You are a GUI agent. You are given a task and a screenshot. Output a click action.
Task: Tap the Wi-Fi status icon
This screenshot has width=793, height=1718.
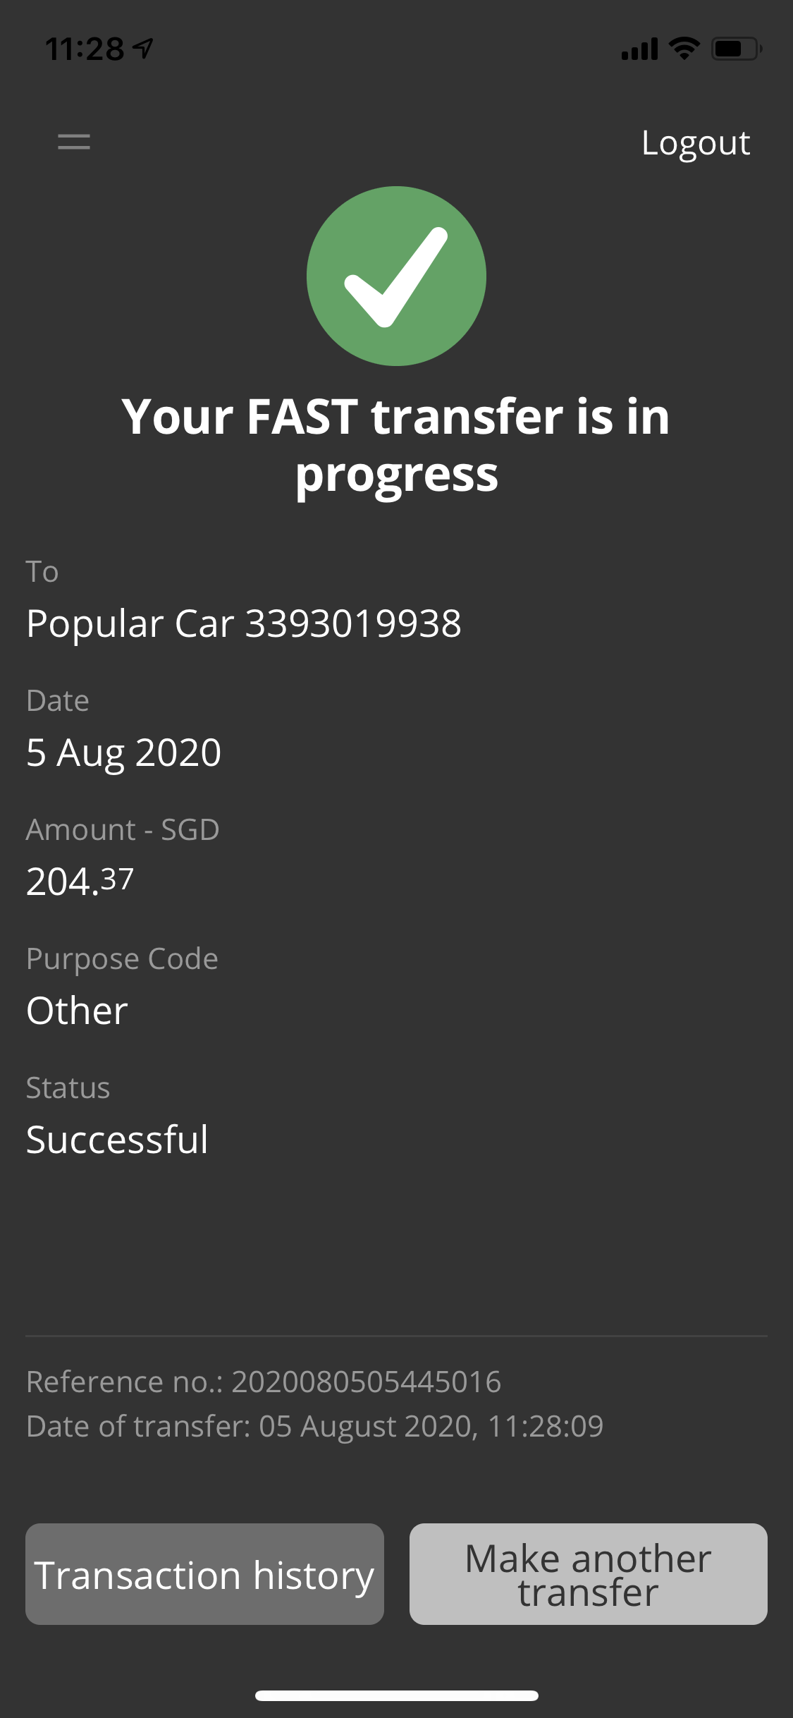click(683, 49)
